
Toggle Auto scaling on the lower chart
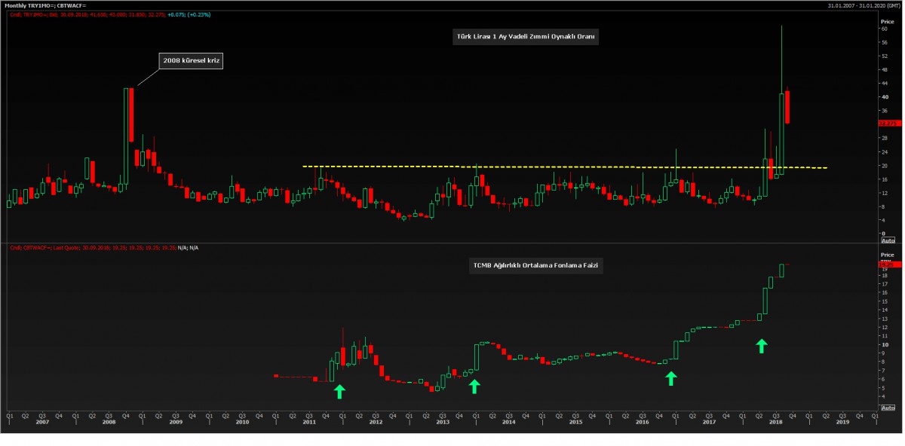pyautogui.click(x=888, y=407)
